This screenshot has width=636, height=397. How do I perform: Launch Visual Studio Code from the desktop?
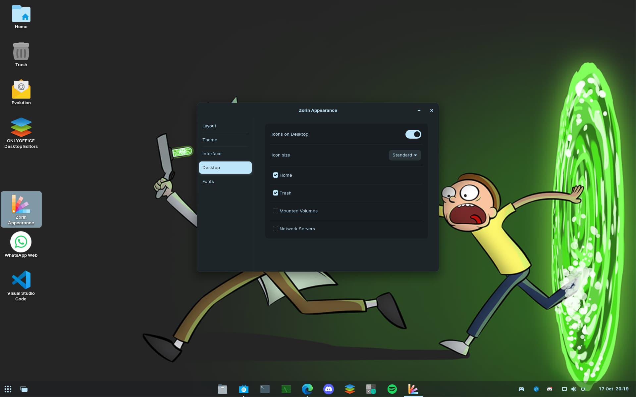pyautogui.click(x=21, y=286)
